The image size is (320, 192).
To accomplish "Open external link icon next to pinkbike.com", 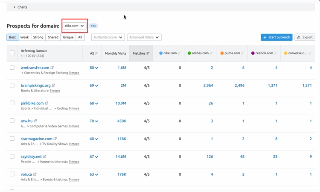I will (x=47, y=103).
